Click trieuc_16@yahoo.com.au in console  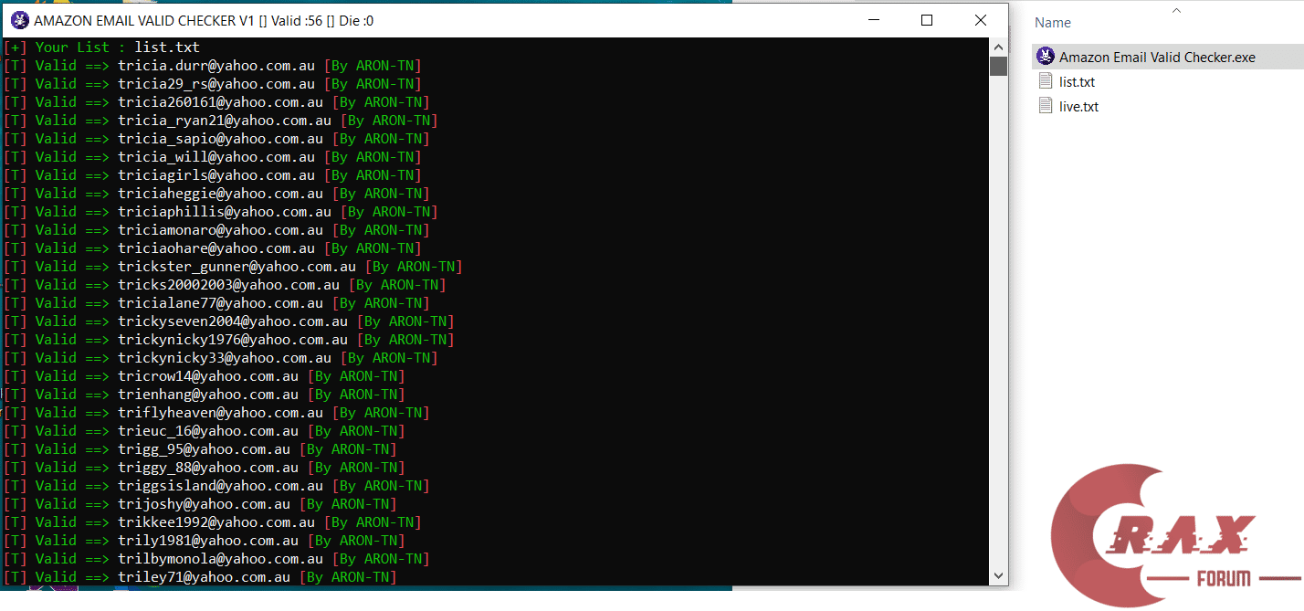pyautogui.click(x=208, y=430)
